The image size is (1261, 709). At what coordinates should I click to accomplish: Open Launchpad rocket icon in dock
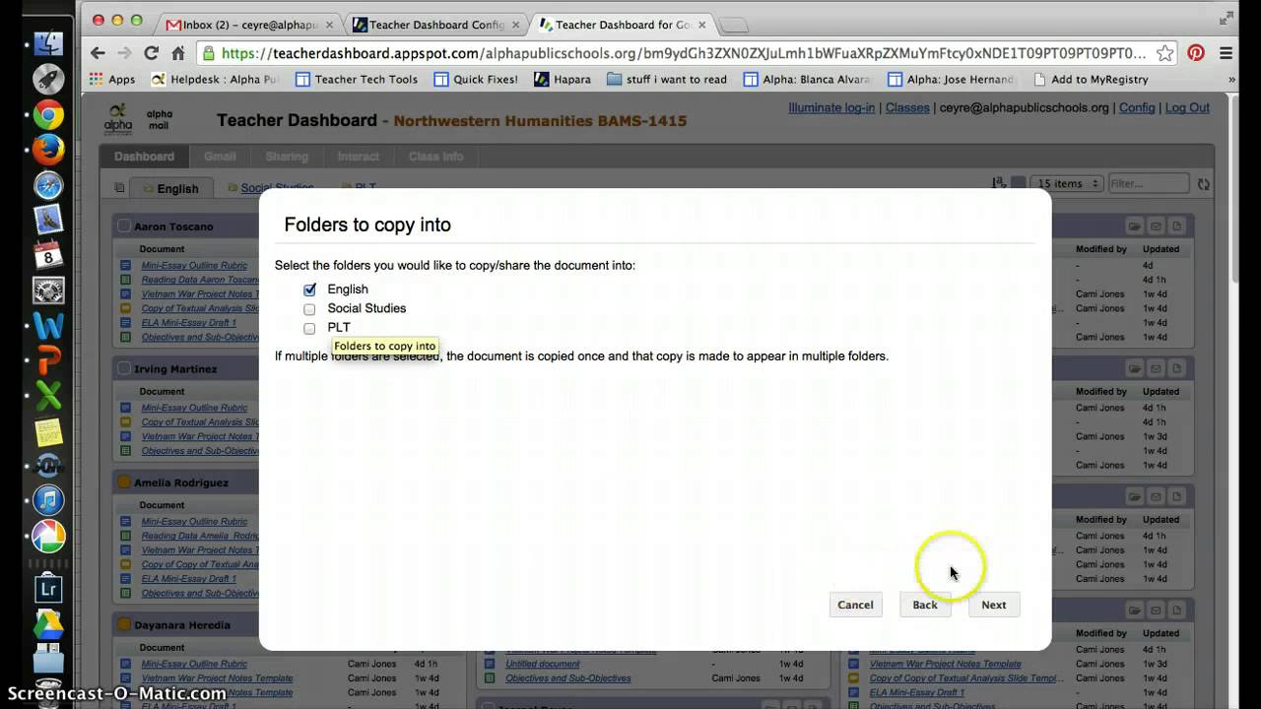pyautogui.click(x=48, y=79)
